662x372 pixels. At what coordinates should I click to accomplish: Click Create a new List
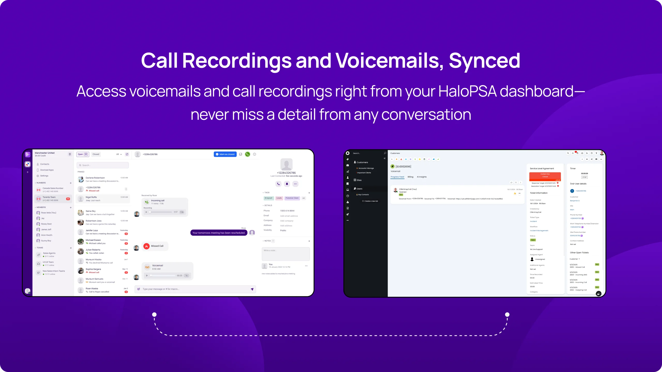pyautogui.click(x=370, y=201)
